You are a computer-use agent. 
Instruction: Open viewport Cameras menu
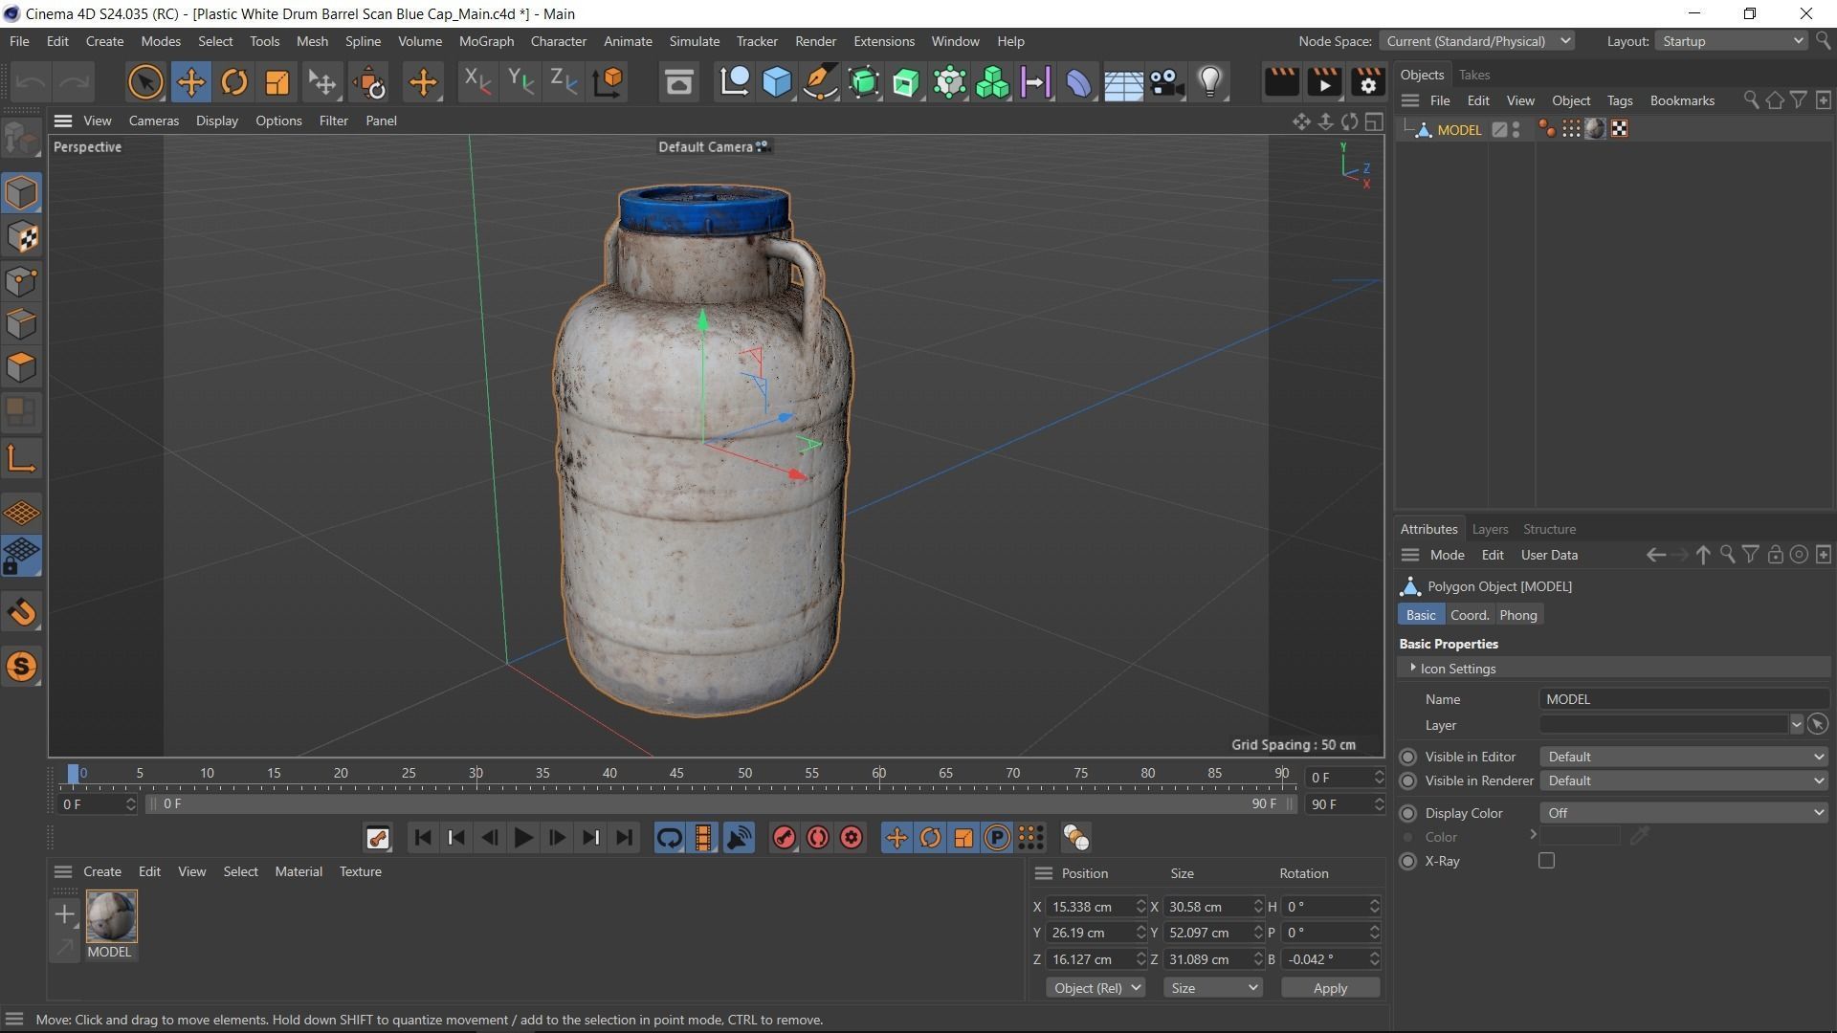(x=153, y=121)
